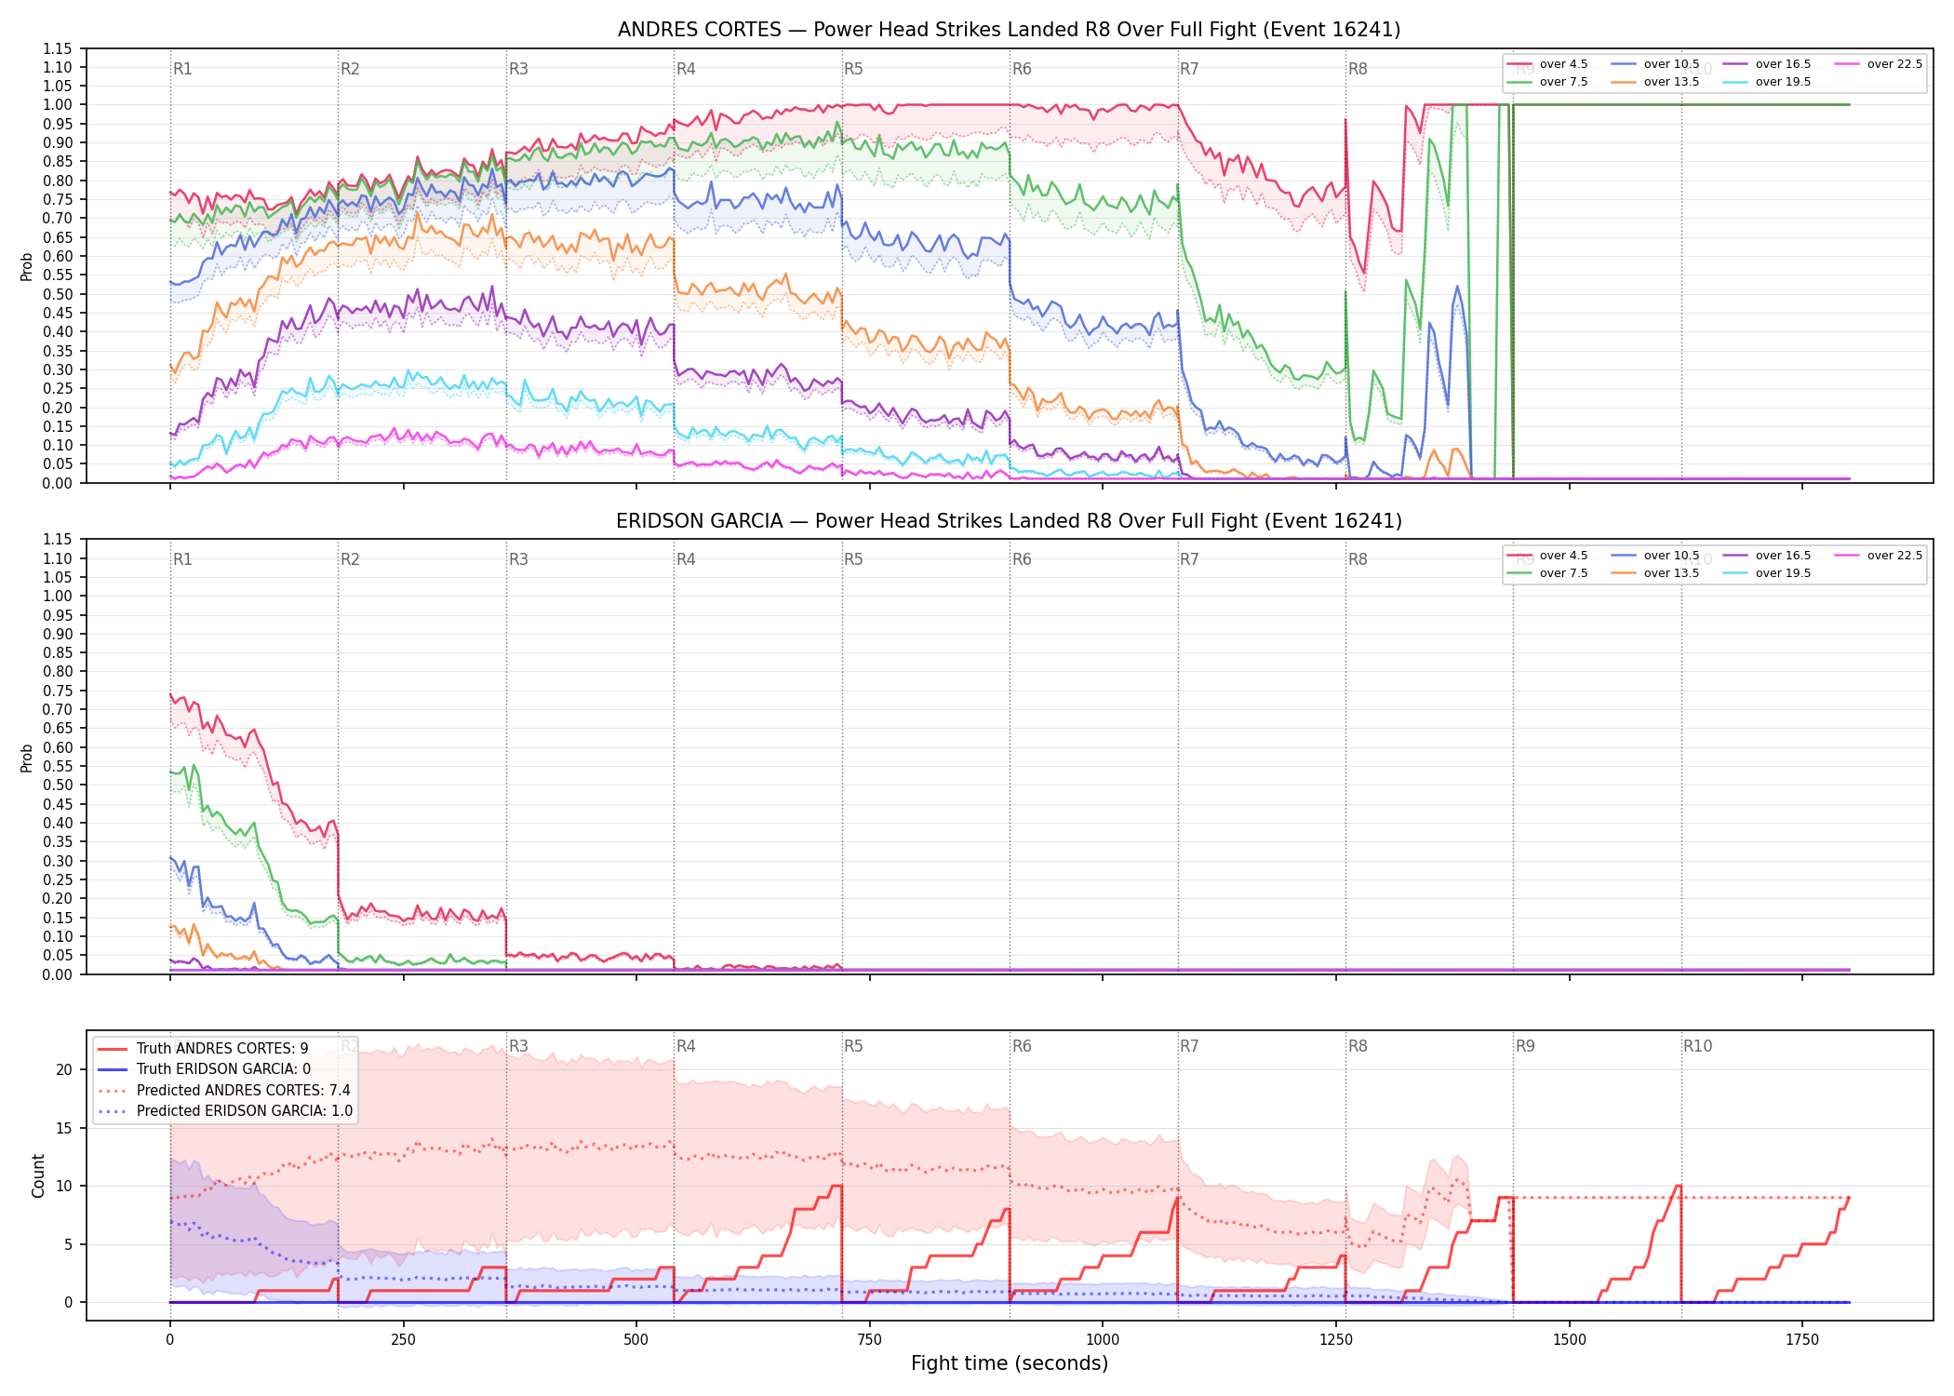This screenshot has height=1396, width=1954.
Task: Click 'over 16.5' legend entry in top chart
Action: pos(1767,64)
